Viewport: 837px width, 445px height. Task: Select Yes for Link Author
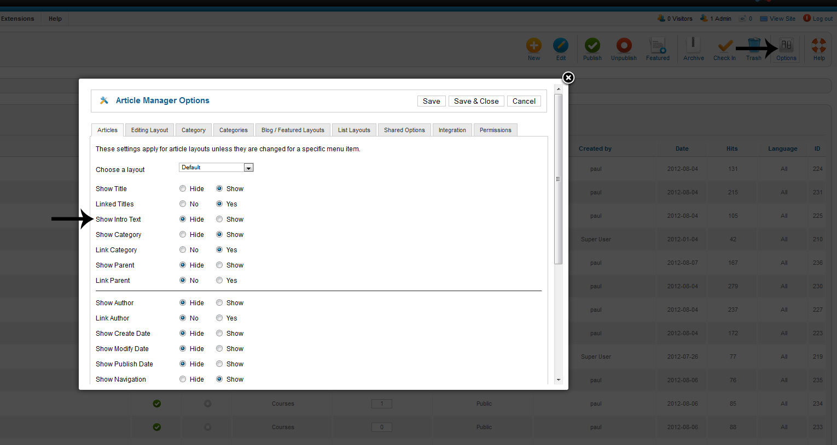[219, 318]
